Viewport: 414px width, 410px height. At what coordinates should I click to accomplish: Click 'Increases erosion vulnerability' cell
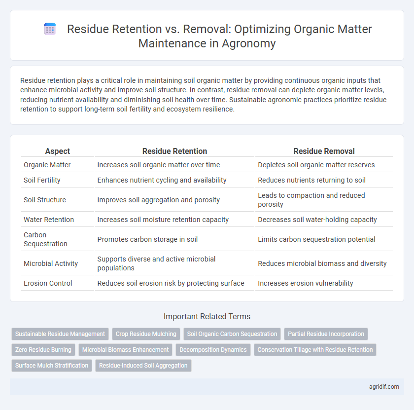pos(324,283)
